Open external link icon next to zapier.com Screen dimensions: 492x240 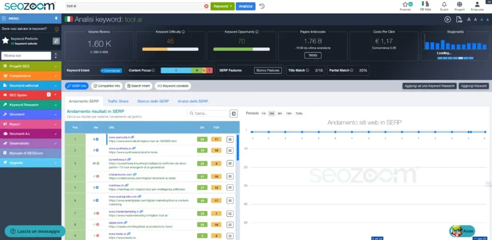(125, 222)
